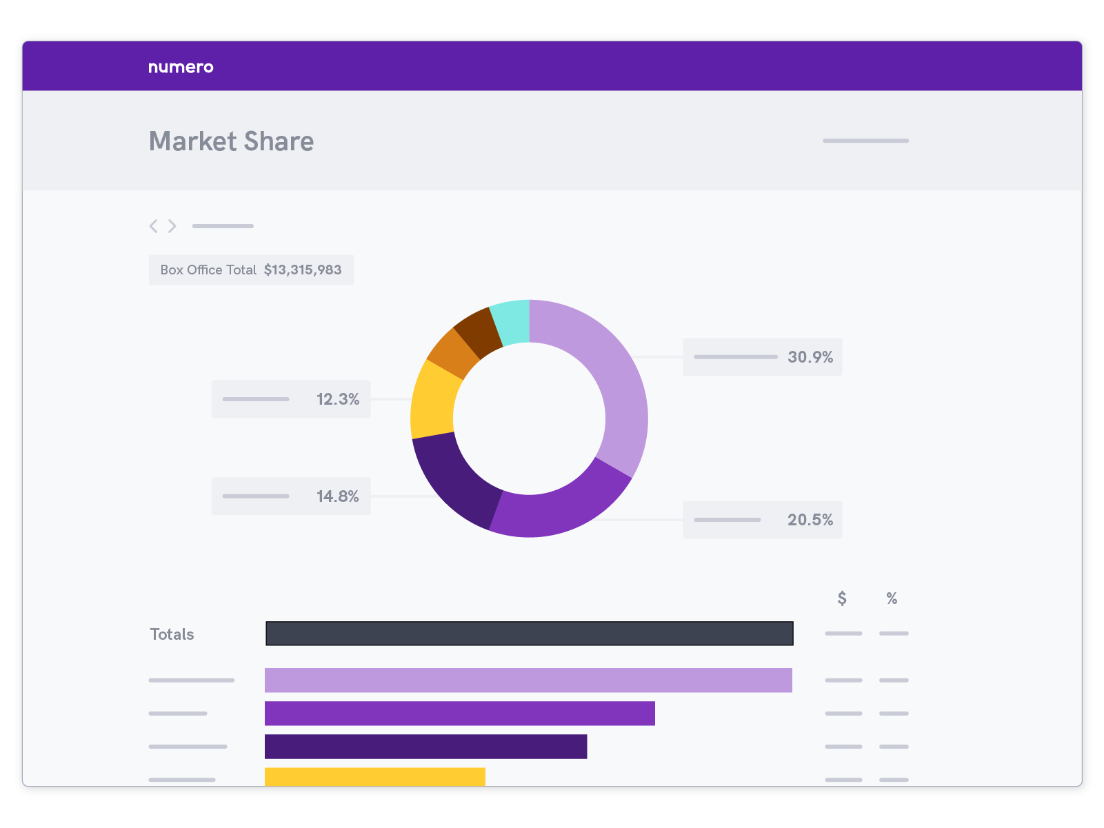Select the turquoise donut segment
This screenshot has width=1104, height=828.
(512, 321)
